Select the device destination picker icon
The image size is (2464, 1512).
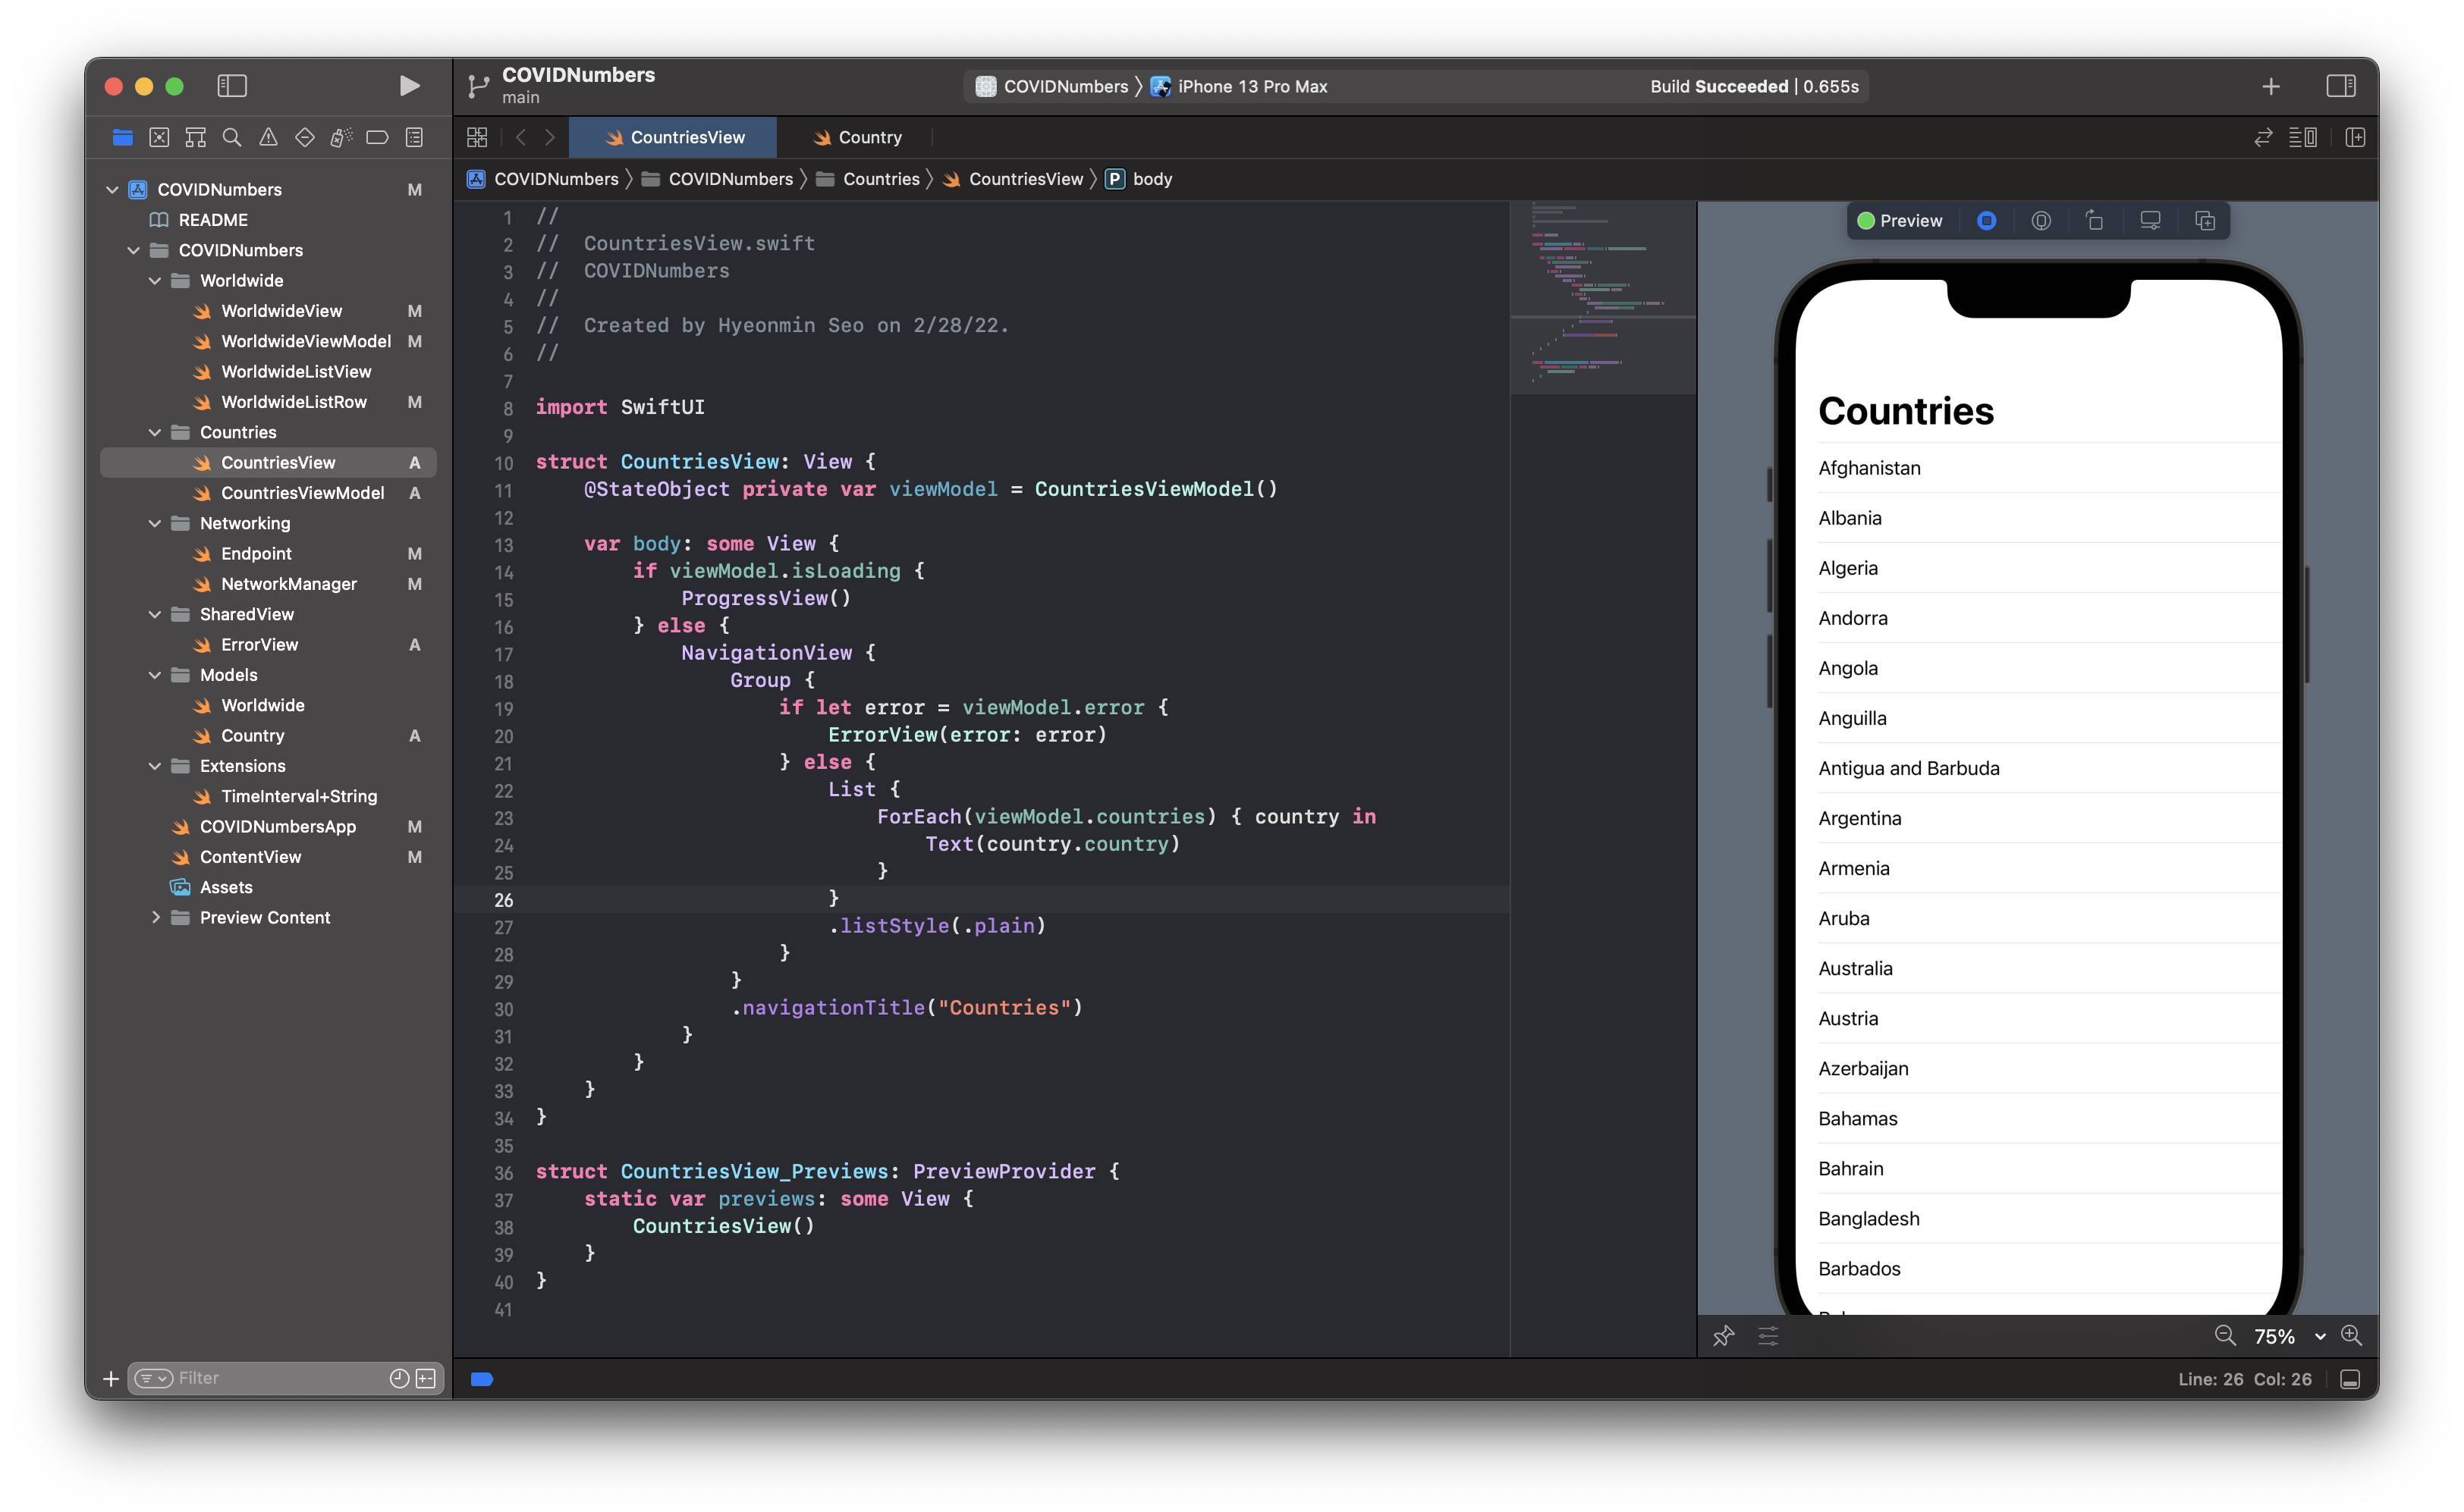(x=1160, y=84)
